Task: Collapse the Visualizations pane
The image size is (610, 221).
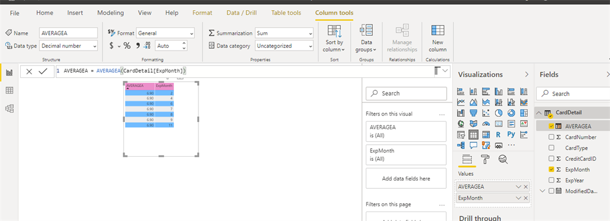Action: pos(527,74)
